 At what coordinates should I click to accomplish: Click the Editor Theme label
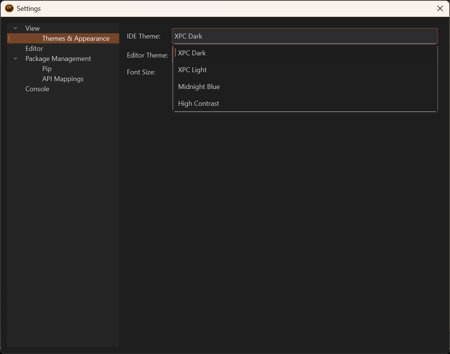click(147, 55)
